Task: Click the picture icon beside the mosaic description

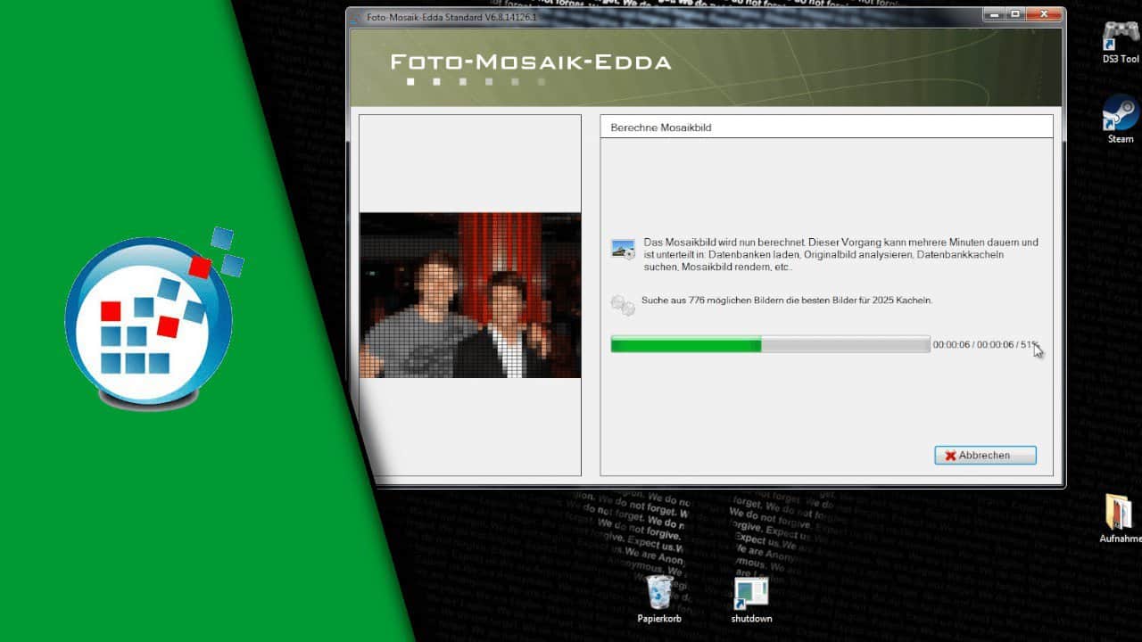Action: [623, 249]
